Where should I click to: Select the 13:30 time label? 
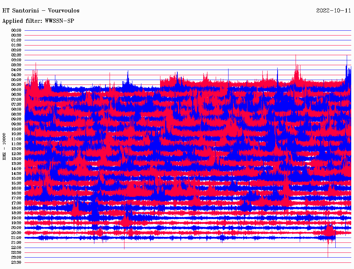[16, 164]
